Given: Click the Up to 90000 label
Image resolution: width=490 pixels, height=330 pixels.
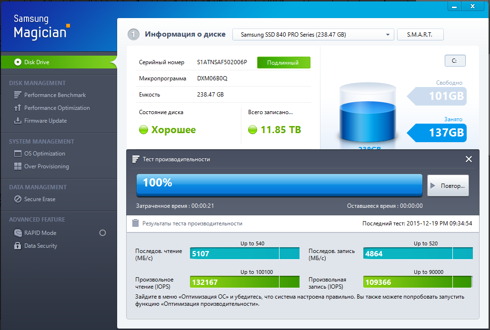Looking at the screenshot, I should coord(429,272).
